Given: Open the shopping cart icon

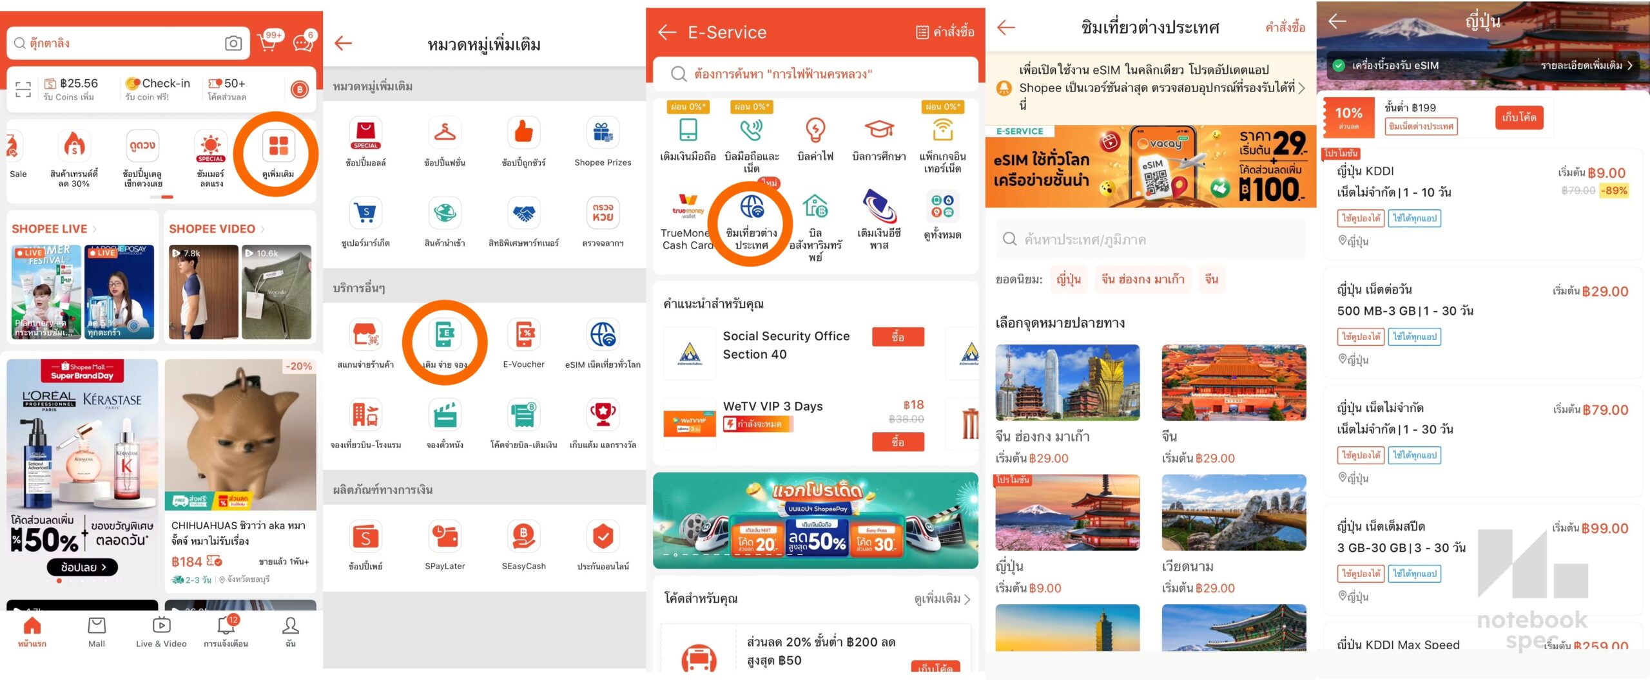Looking at the screenshot, I should [x=267, y=43].
